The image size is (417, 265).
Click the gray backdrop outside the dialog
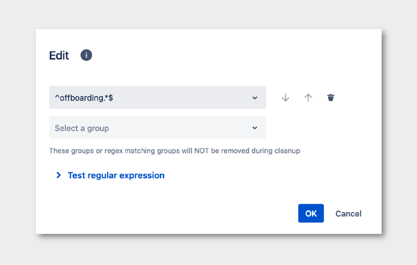pyautogui.click(x=18, y=131)
